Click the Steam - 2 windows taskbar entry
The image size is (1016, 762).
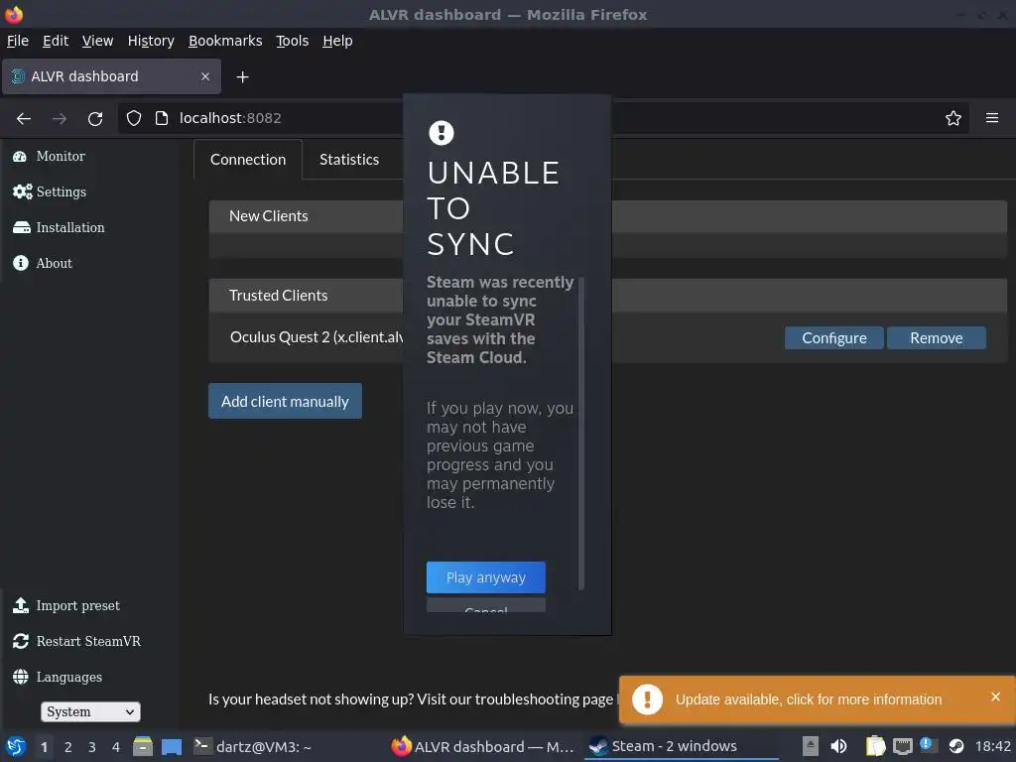coord(681,746)
